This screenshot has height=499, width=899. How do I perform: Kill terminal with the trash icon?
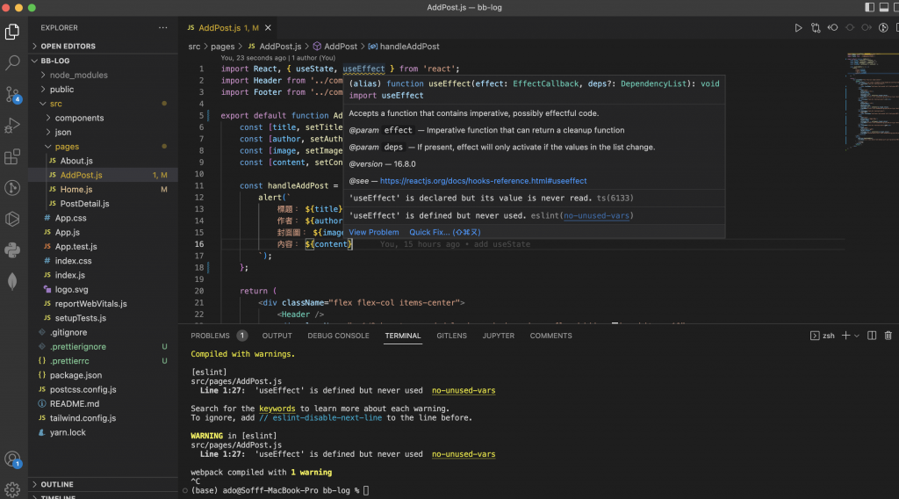click(x=888, y=336)
